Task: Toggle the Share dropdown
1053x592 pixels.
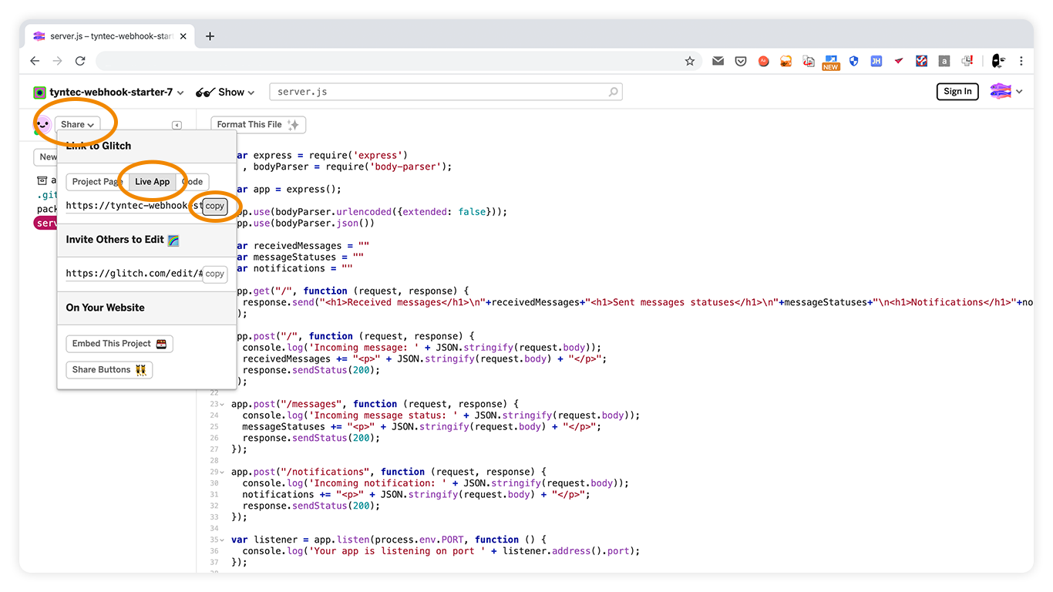Action: 77,124
